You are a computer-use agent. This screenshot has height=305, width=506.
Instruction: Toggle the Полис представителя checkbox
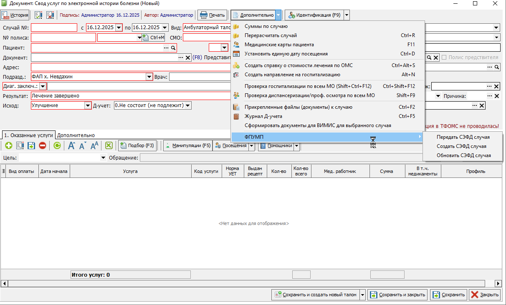pos(444,57)
